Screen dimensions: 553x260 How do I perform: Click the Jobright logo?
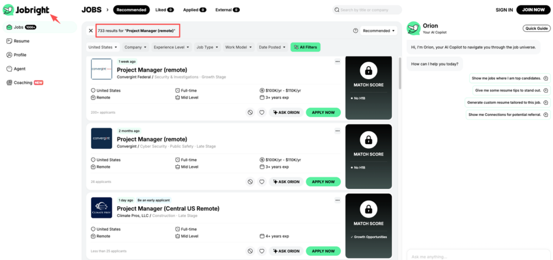coord(26,10)
